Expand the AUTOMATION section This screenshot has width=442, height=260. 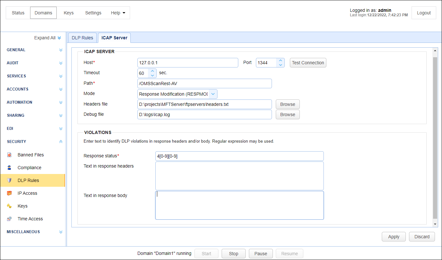[x=61, y=102]
